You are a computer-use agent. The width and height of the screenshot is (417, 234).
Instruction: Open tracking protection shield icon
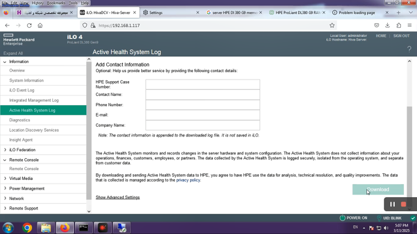85,25
